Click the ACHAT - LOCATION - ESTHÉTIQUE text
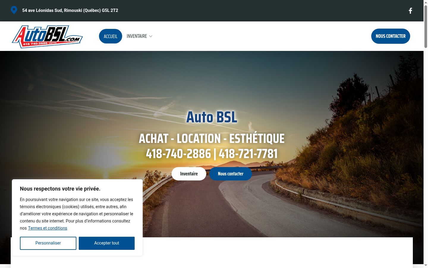The image size is (428, 268). tap(212, 138)
